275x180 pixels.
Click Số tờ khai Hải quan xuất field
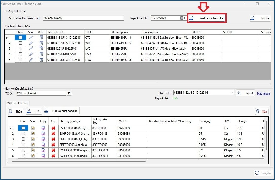pos(83,18)
